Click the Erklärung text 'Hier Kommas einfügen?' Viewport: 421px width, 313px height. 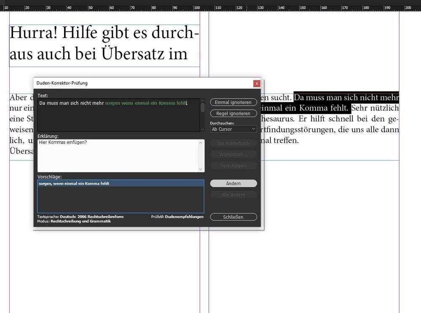[63, 142]
